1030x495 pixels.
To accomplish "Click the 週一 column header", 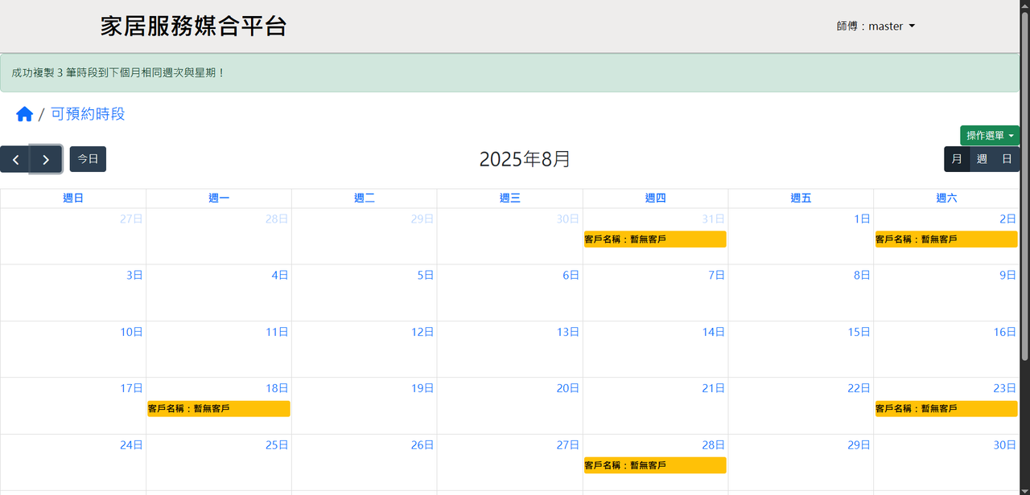I will [x=219, y=198].
